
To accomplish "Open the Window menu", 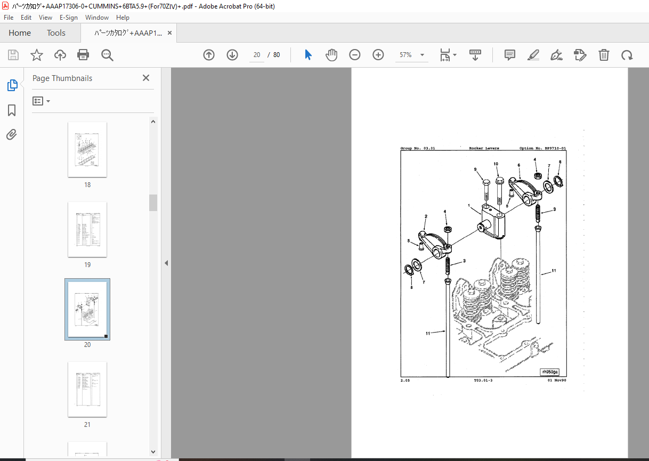I will (x=97, y=17).
